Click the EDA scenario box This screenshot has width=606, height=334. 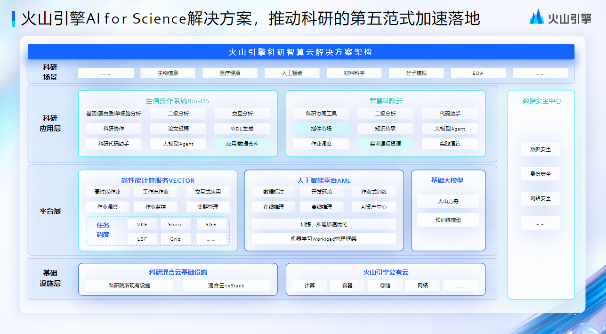[x=478, y=73]
